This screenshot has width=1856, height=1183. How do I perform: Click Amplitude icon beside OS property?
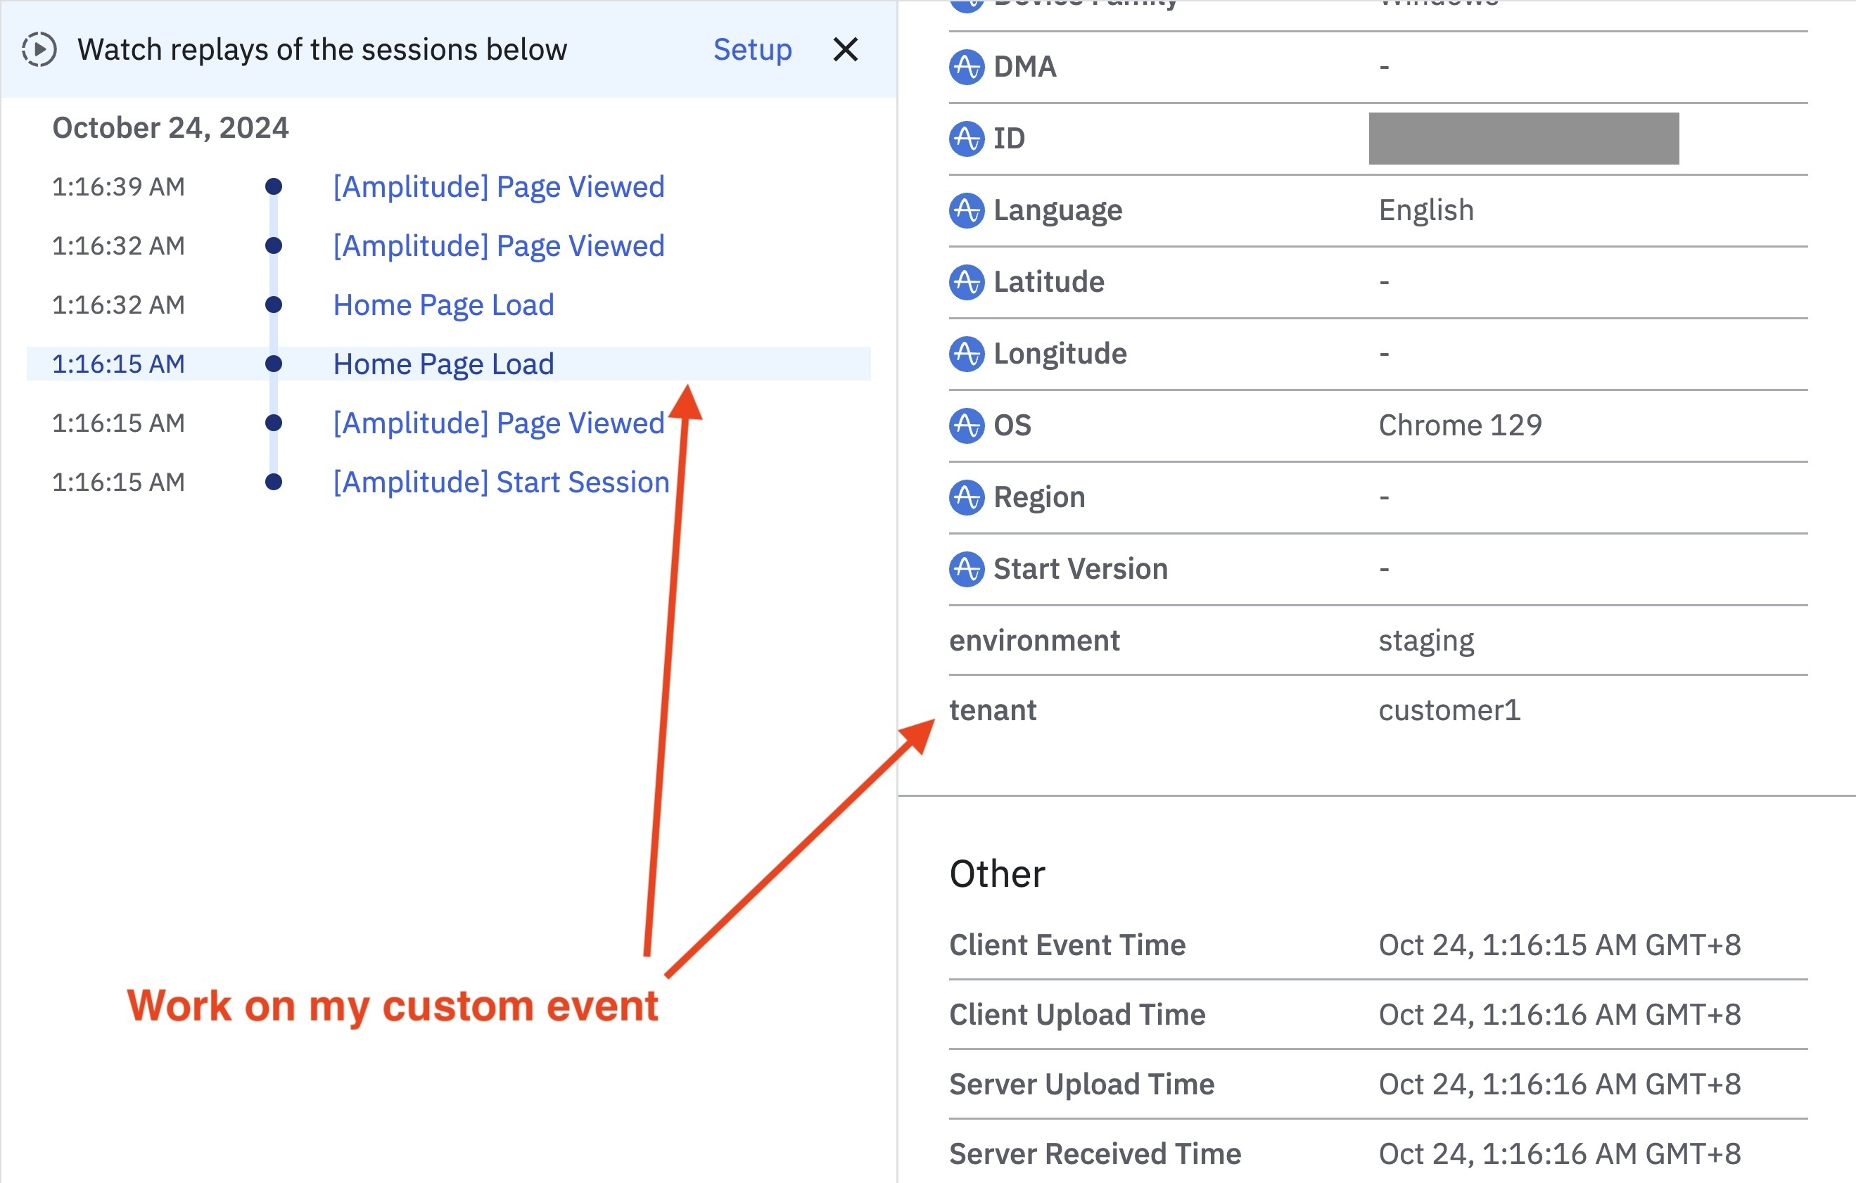tap(966, 426)
